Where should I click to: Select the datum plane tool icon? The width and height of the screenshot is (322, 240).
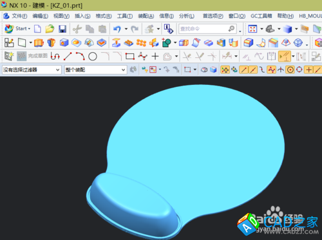[x=22, y=42]
